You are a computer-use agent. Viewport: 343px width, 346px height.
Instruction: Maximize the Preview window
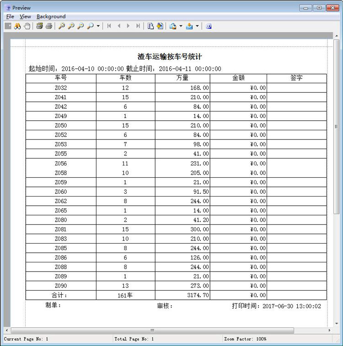[x=319, y=7]
